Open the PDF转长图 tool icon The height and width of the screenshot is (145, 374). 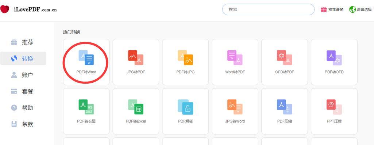coord(86,107)
